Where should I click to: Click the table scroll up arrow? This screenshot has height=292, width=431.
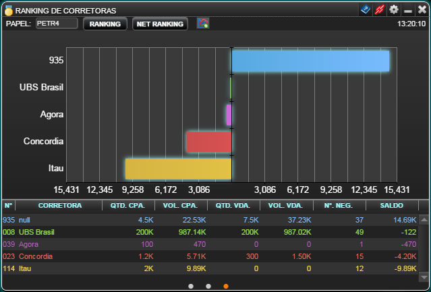[424, 219]
